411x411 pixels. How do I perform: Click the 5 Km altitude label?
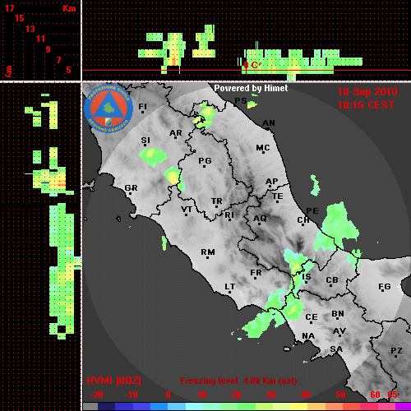click(68, 70)
